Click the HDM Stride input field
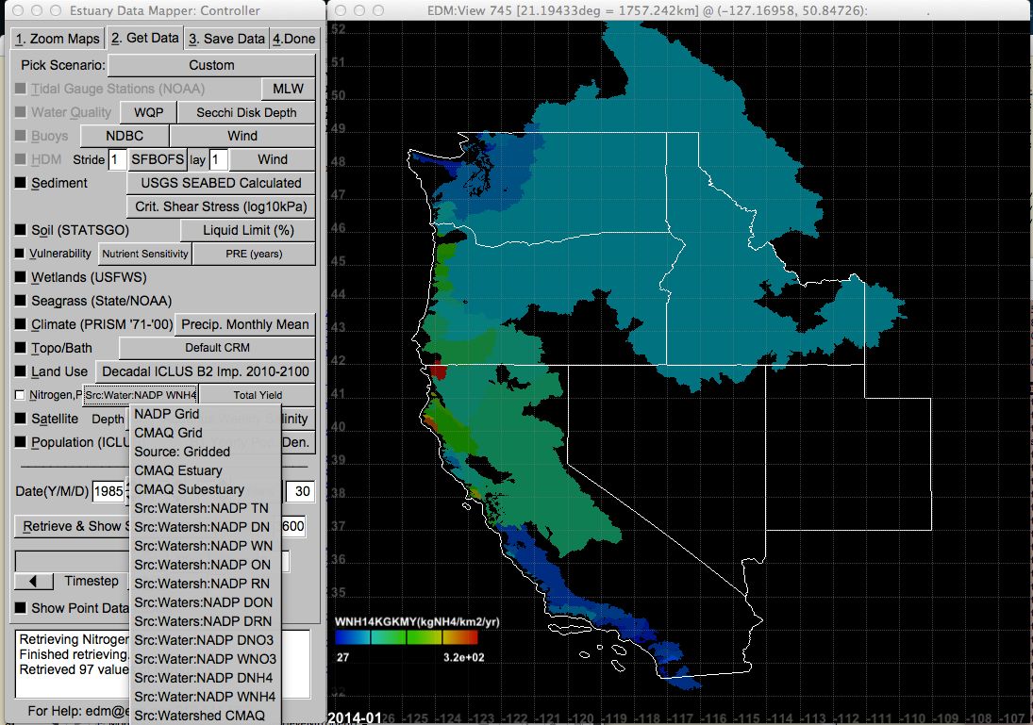1033x725 pixels. click(117, 159)
